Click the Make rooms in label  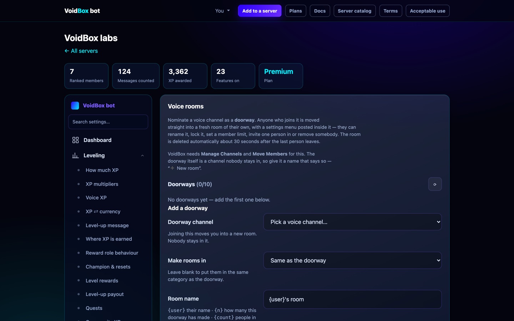click(187, 261)
